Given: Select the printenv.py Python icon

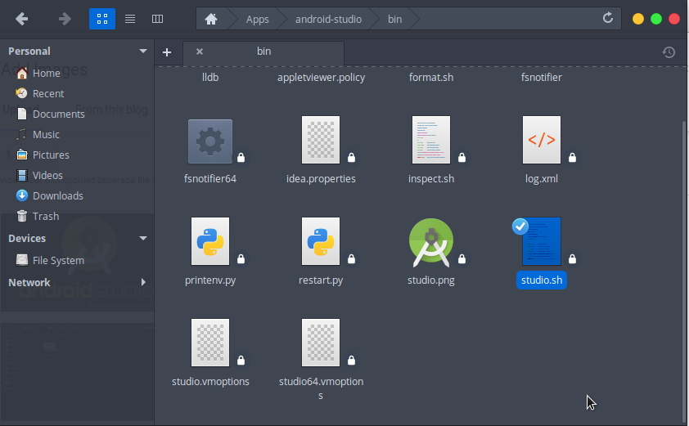Looking at the screenshot, I should 210,241.
